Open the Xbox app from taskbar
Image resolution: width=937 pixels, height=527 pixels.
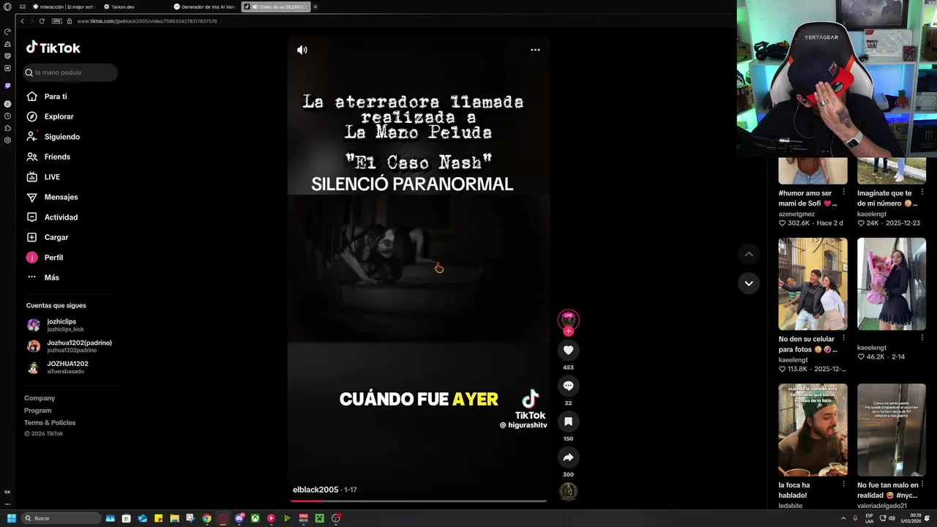click(255, 518)
